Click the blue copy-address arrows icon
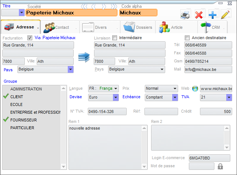This screenshot has height=175, width=237. pos(84,58)
